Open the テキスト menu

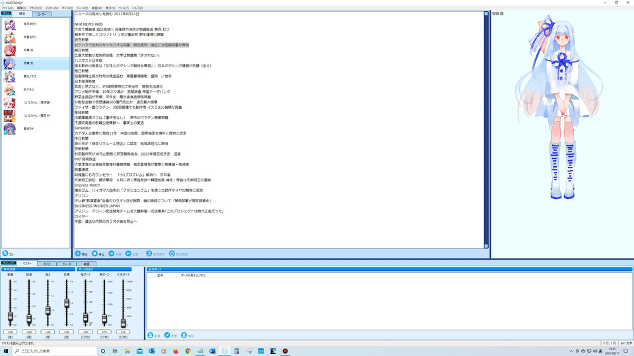(36, 8)
